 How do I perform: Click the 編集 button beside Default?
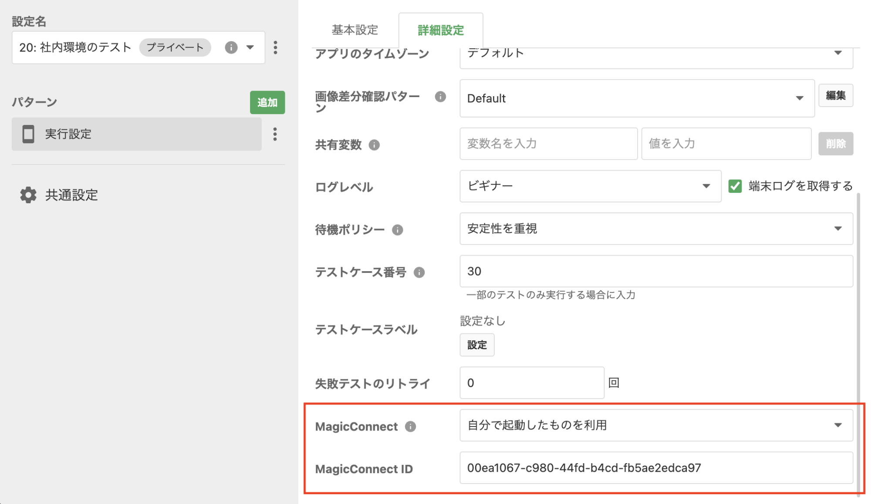pos(835,96)
